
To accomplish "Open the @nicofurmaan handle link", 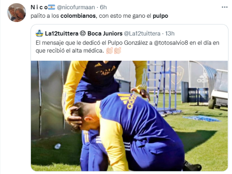I will coord(76,7).
